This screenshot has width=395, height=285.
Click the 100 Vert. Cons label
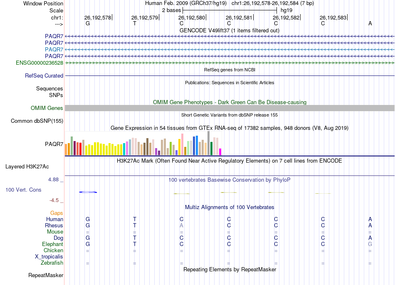point(23,190)
